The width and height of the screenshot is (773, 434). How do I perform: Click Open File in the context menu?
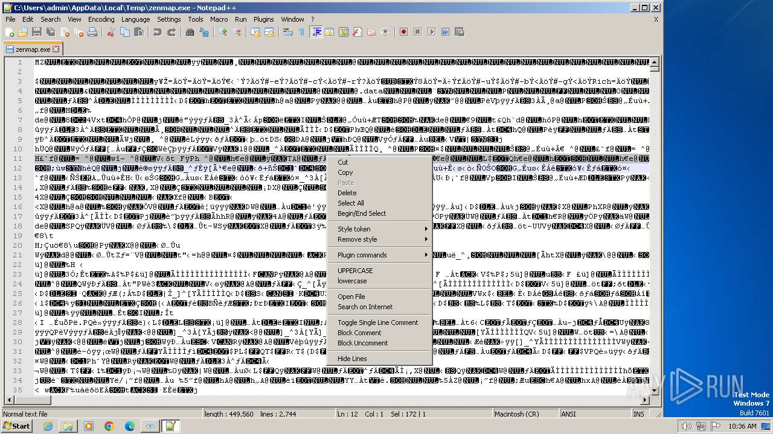point(380,297)
